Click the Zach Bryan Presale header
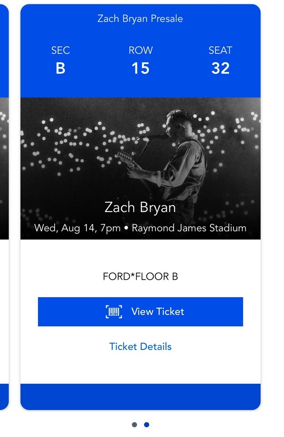Screen dimensions: 284x437 click(140, 19)
